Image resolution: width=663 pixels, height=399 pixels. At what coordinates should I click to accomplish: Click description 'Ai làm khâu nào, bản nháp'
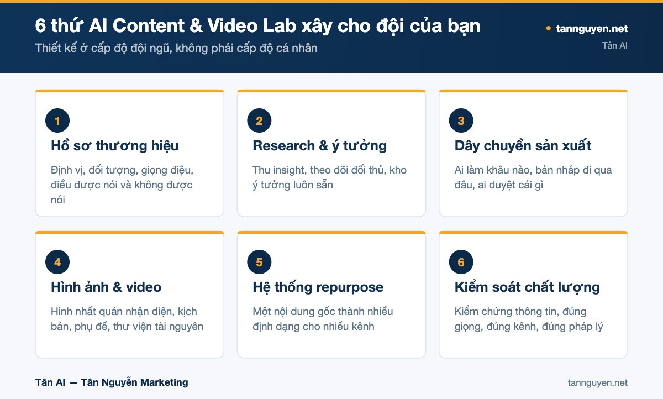tap(533, 177)
